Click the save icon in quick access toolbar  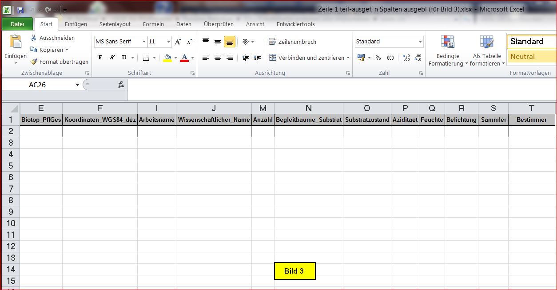pyautogui.click(x=20, y=10)
